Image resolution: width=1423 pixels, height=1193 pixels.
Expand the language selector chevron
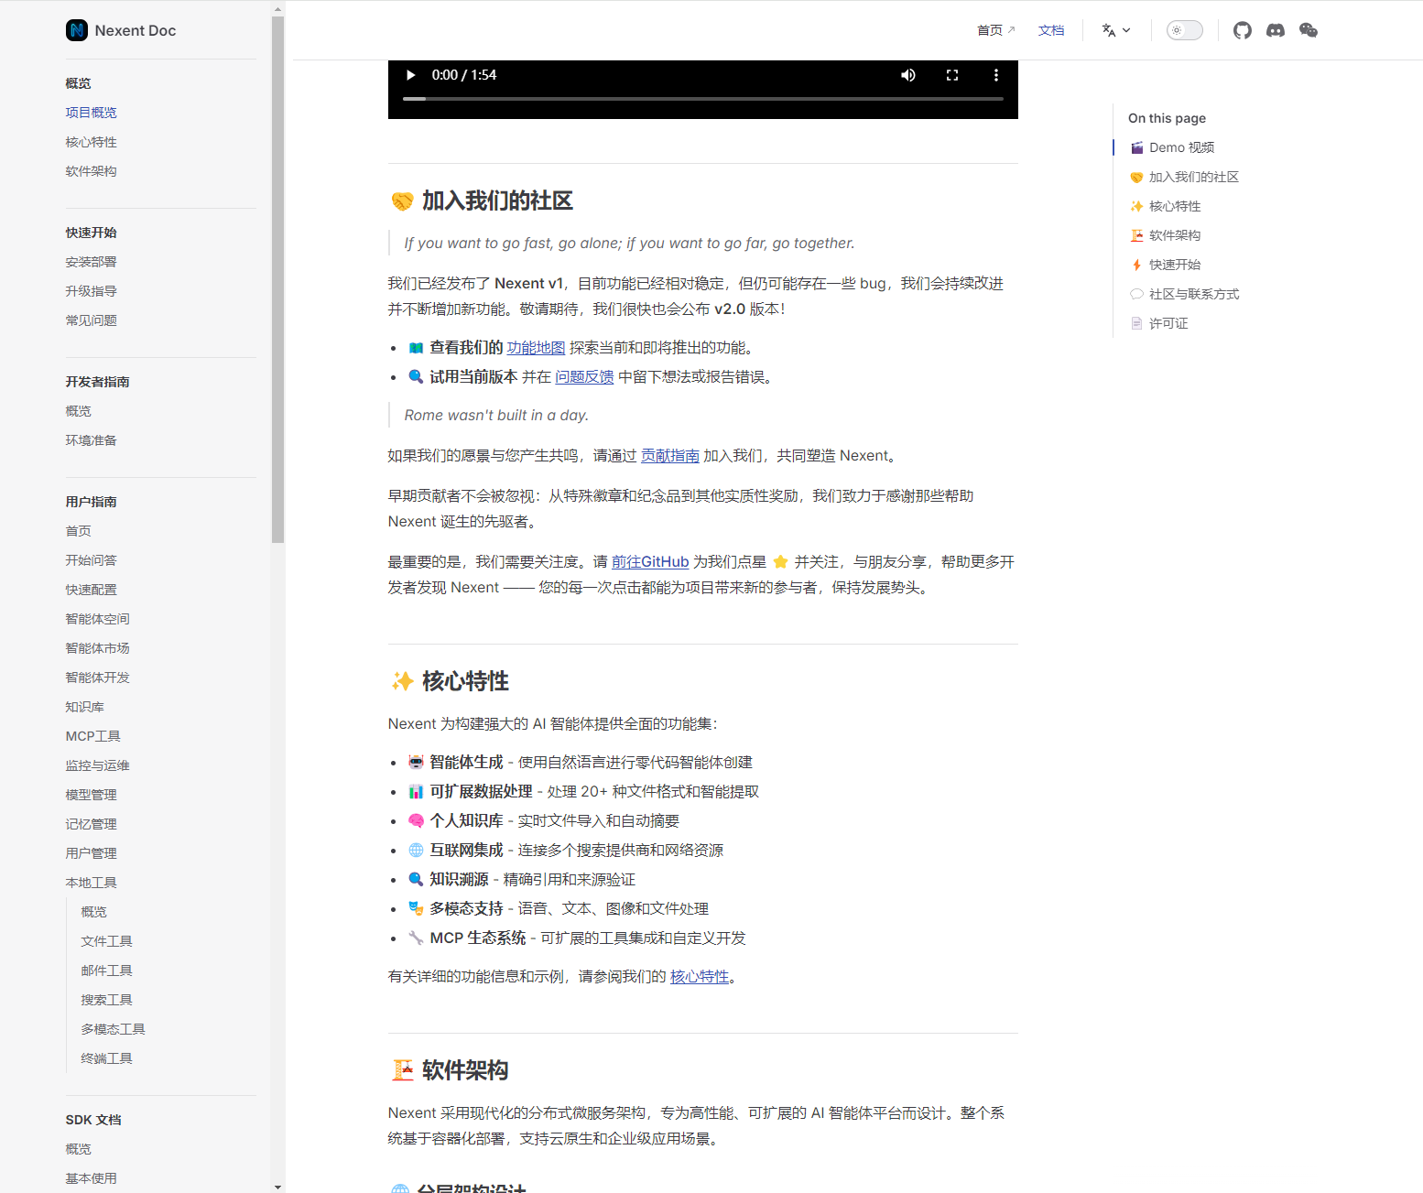point(1126,30)
